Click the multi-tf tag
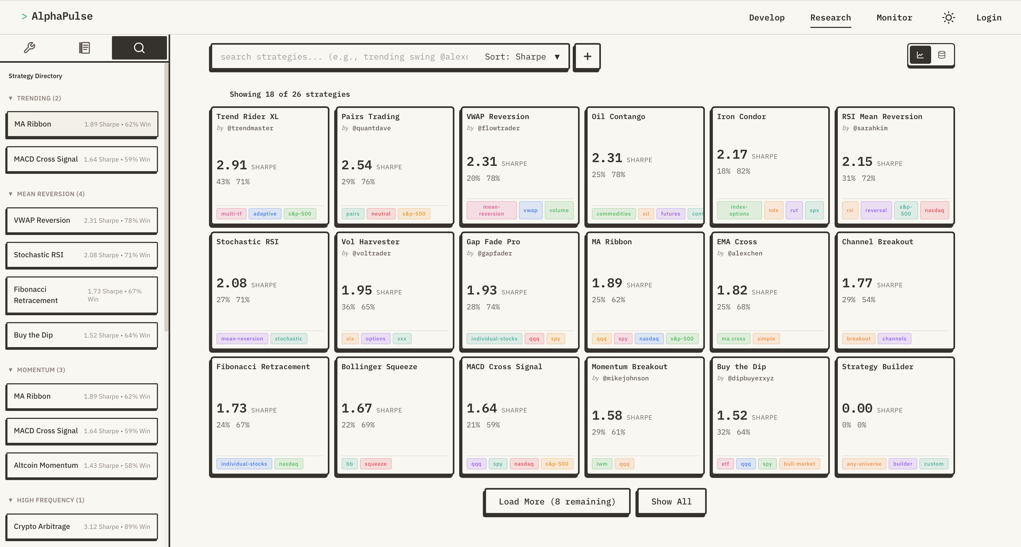The image size is (1021, 547). tap(231, 214)
